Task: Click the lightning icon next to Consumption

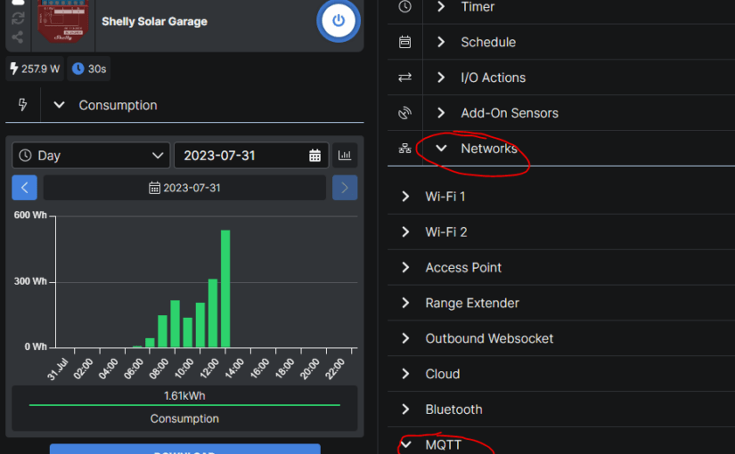Action: (22, 104)
